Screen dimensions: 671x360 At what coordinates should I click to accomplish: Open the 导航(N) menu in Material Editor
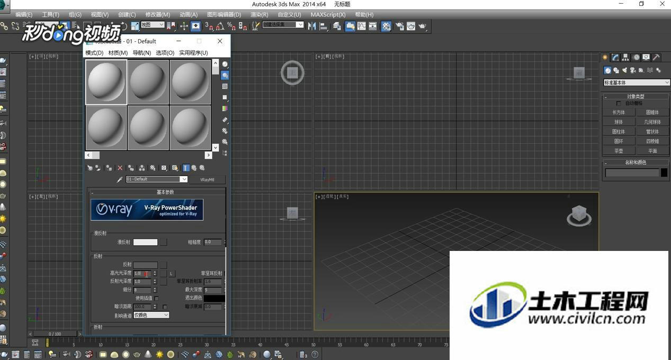click(142, 53)
